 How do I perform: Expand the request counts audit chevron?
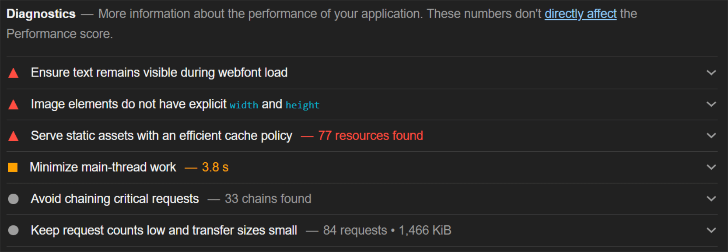[x=711, y=230]
